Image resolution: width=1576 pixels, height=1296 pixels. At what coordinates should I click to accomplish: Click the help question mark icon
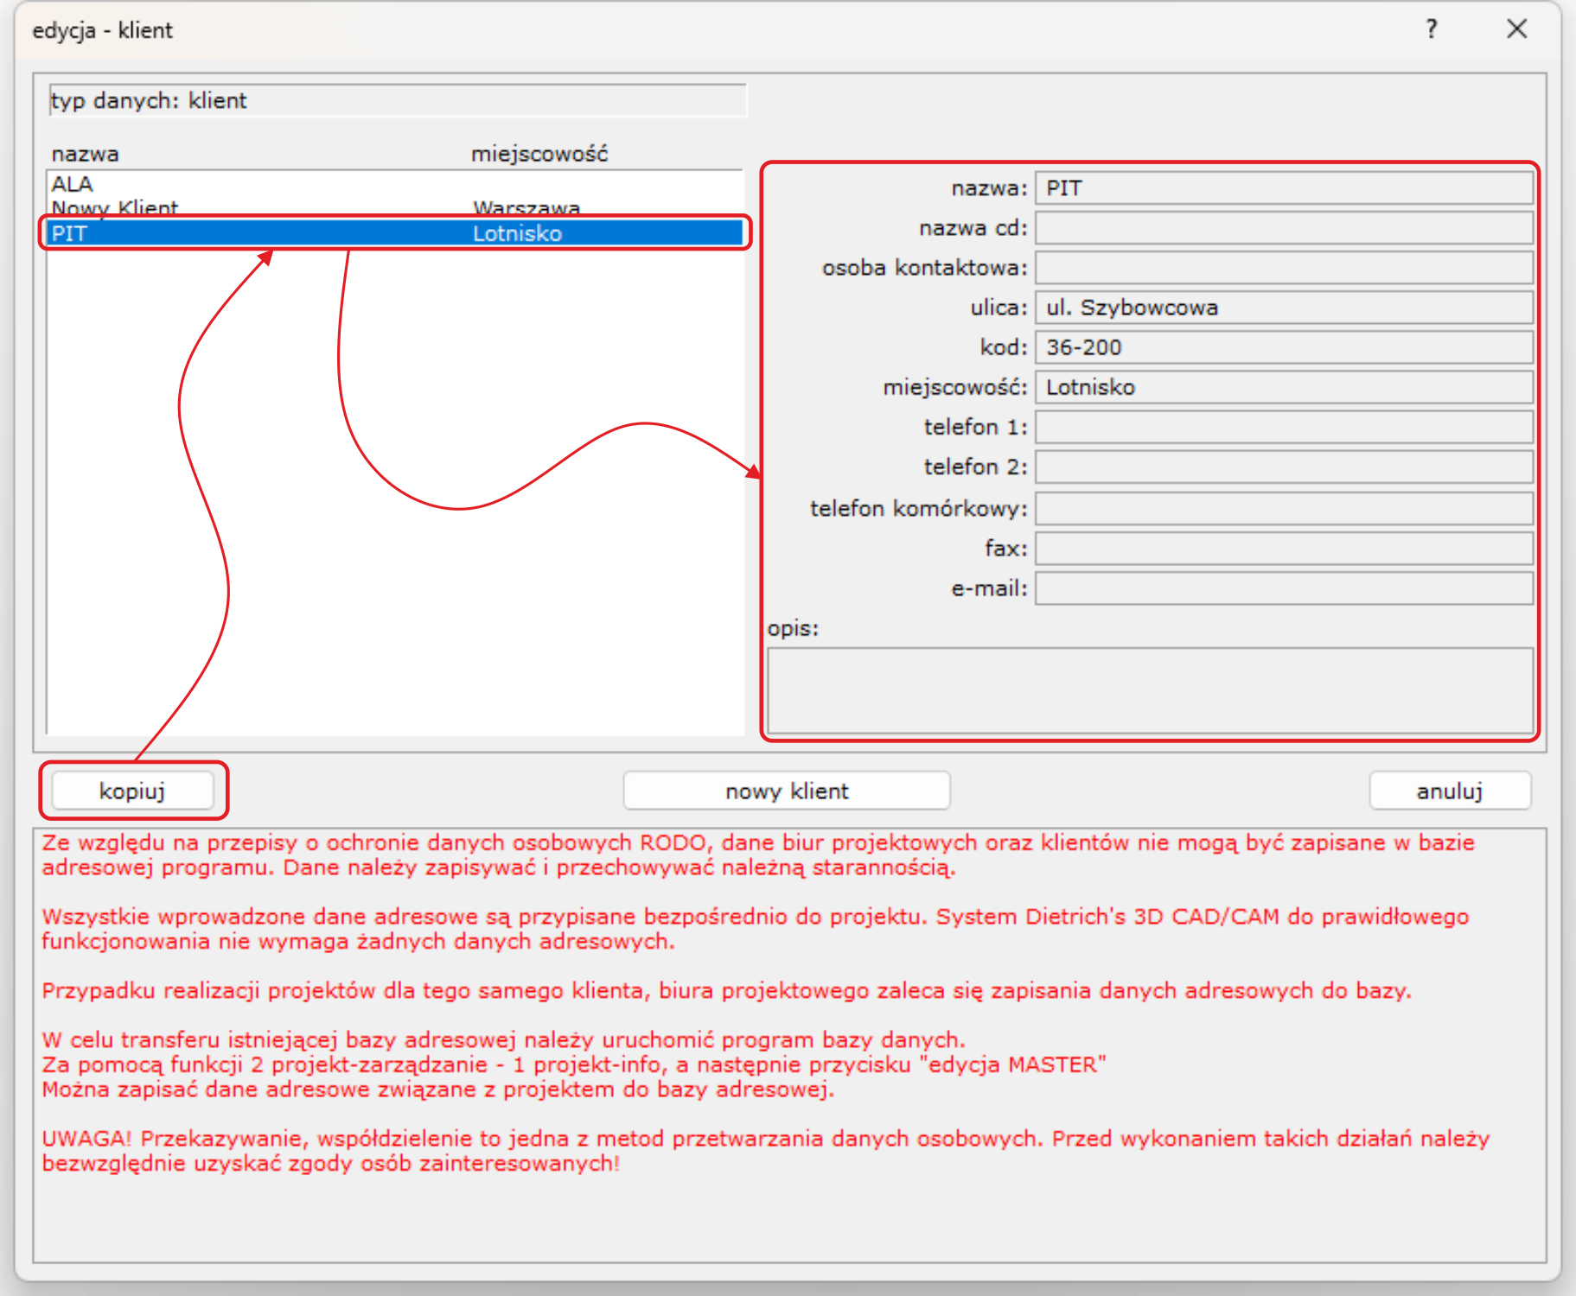(1432, 29)
